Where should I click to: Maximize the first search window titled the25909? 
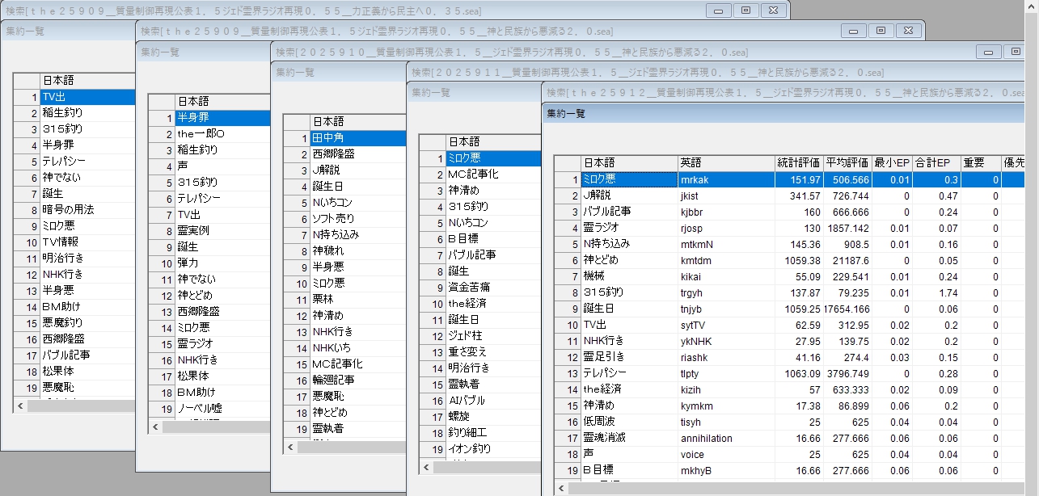pyautogui.click(x=745, y=11)
